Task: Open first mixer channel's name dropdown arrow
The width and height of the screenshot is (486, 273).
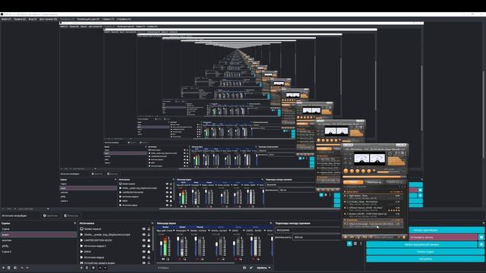Action: point(174,231)
